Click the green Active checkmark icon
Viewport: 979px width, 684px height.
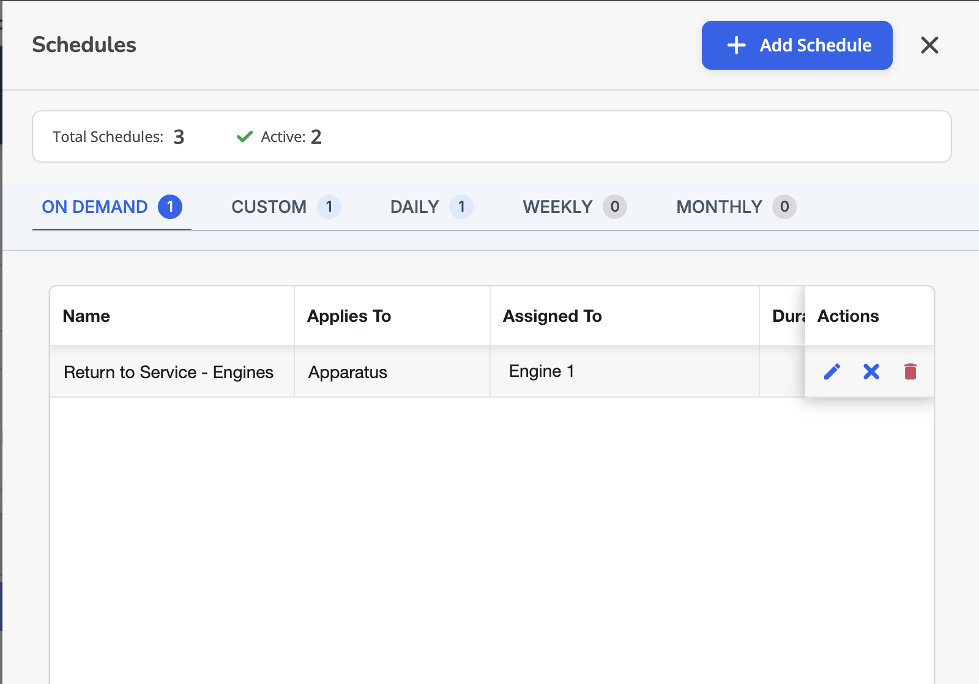tap(245, 136)
